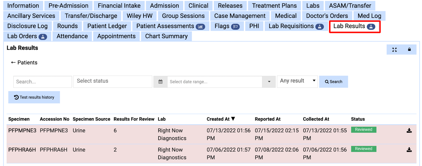Open the Lab Orders tab
This screenshot has width=422, height=166.
(27, 36)
